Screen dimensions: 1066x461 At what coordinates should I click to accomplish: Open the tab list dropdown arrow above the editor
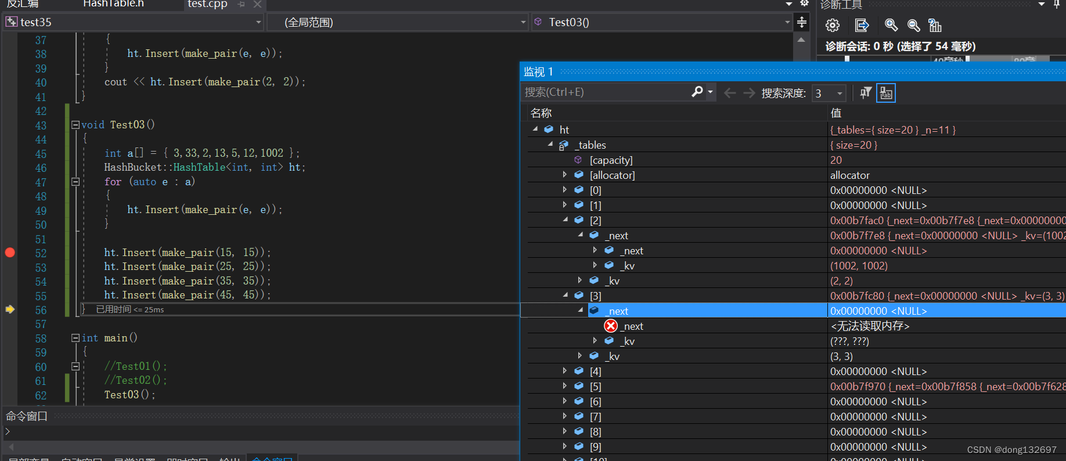coord(789,3)
